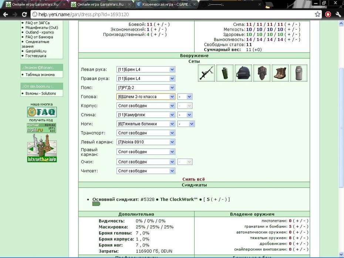Click the FAQ banner button image
This screenshot has width=344, height=258.
point(42,112)
